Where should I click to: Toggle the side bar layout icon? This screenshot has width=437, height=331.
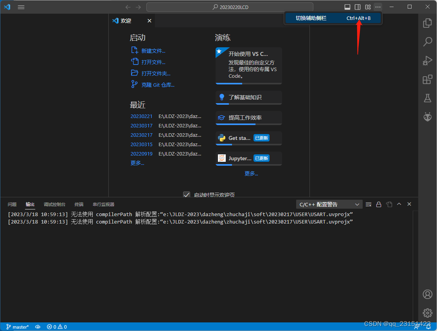tap(358, 7)
